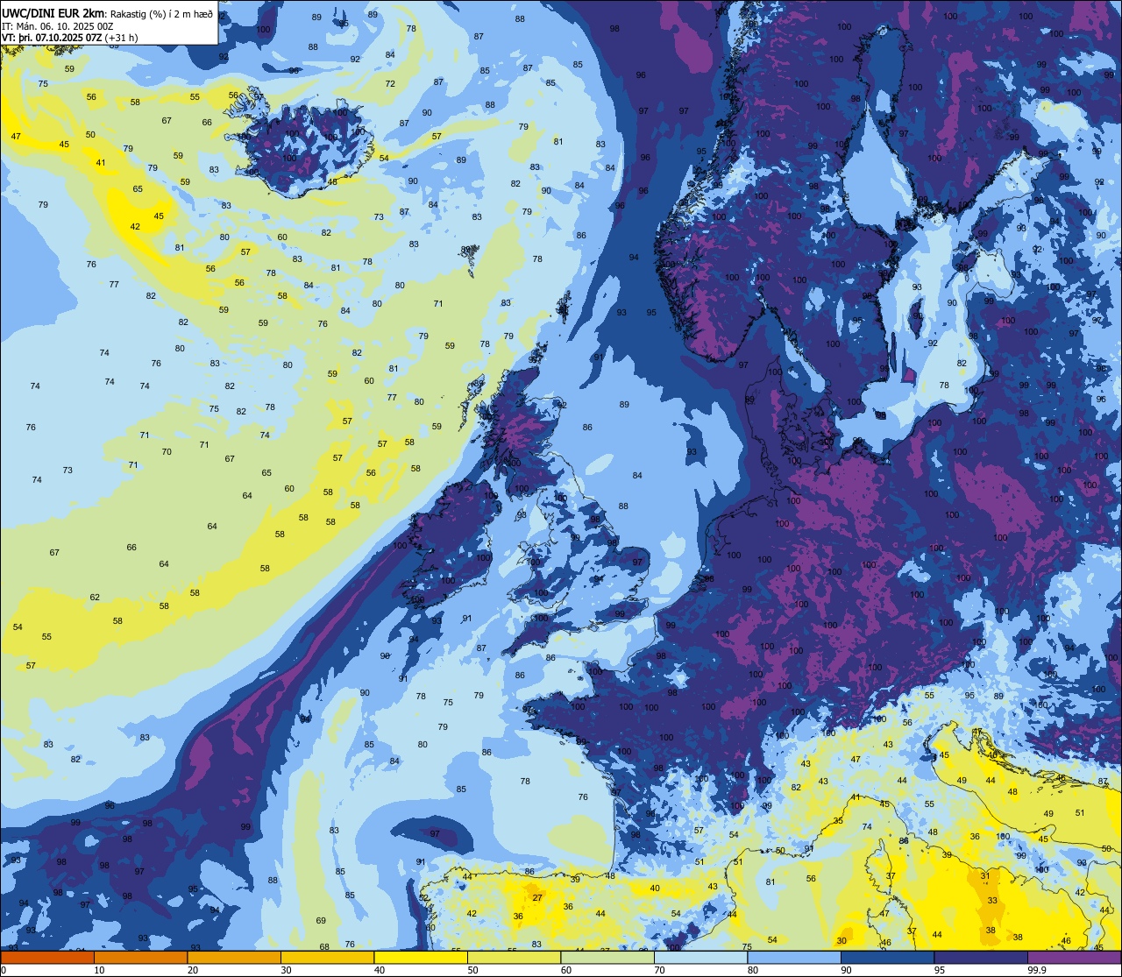Click the legend scale label 95

940,970
